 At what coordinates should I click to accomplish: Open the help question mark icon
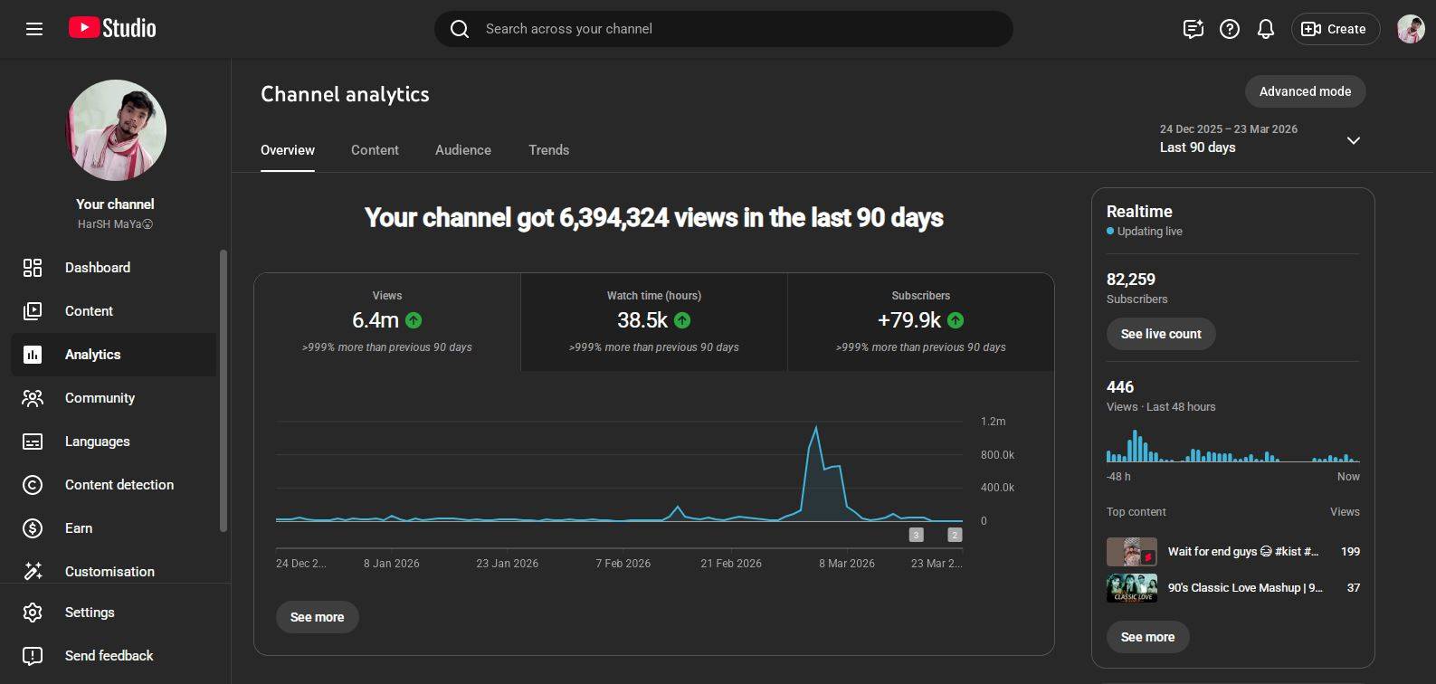tap(1229, 29)
